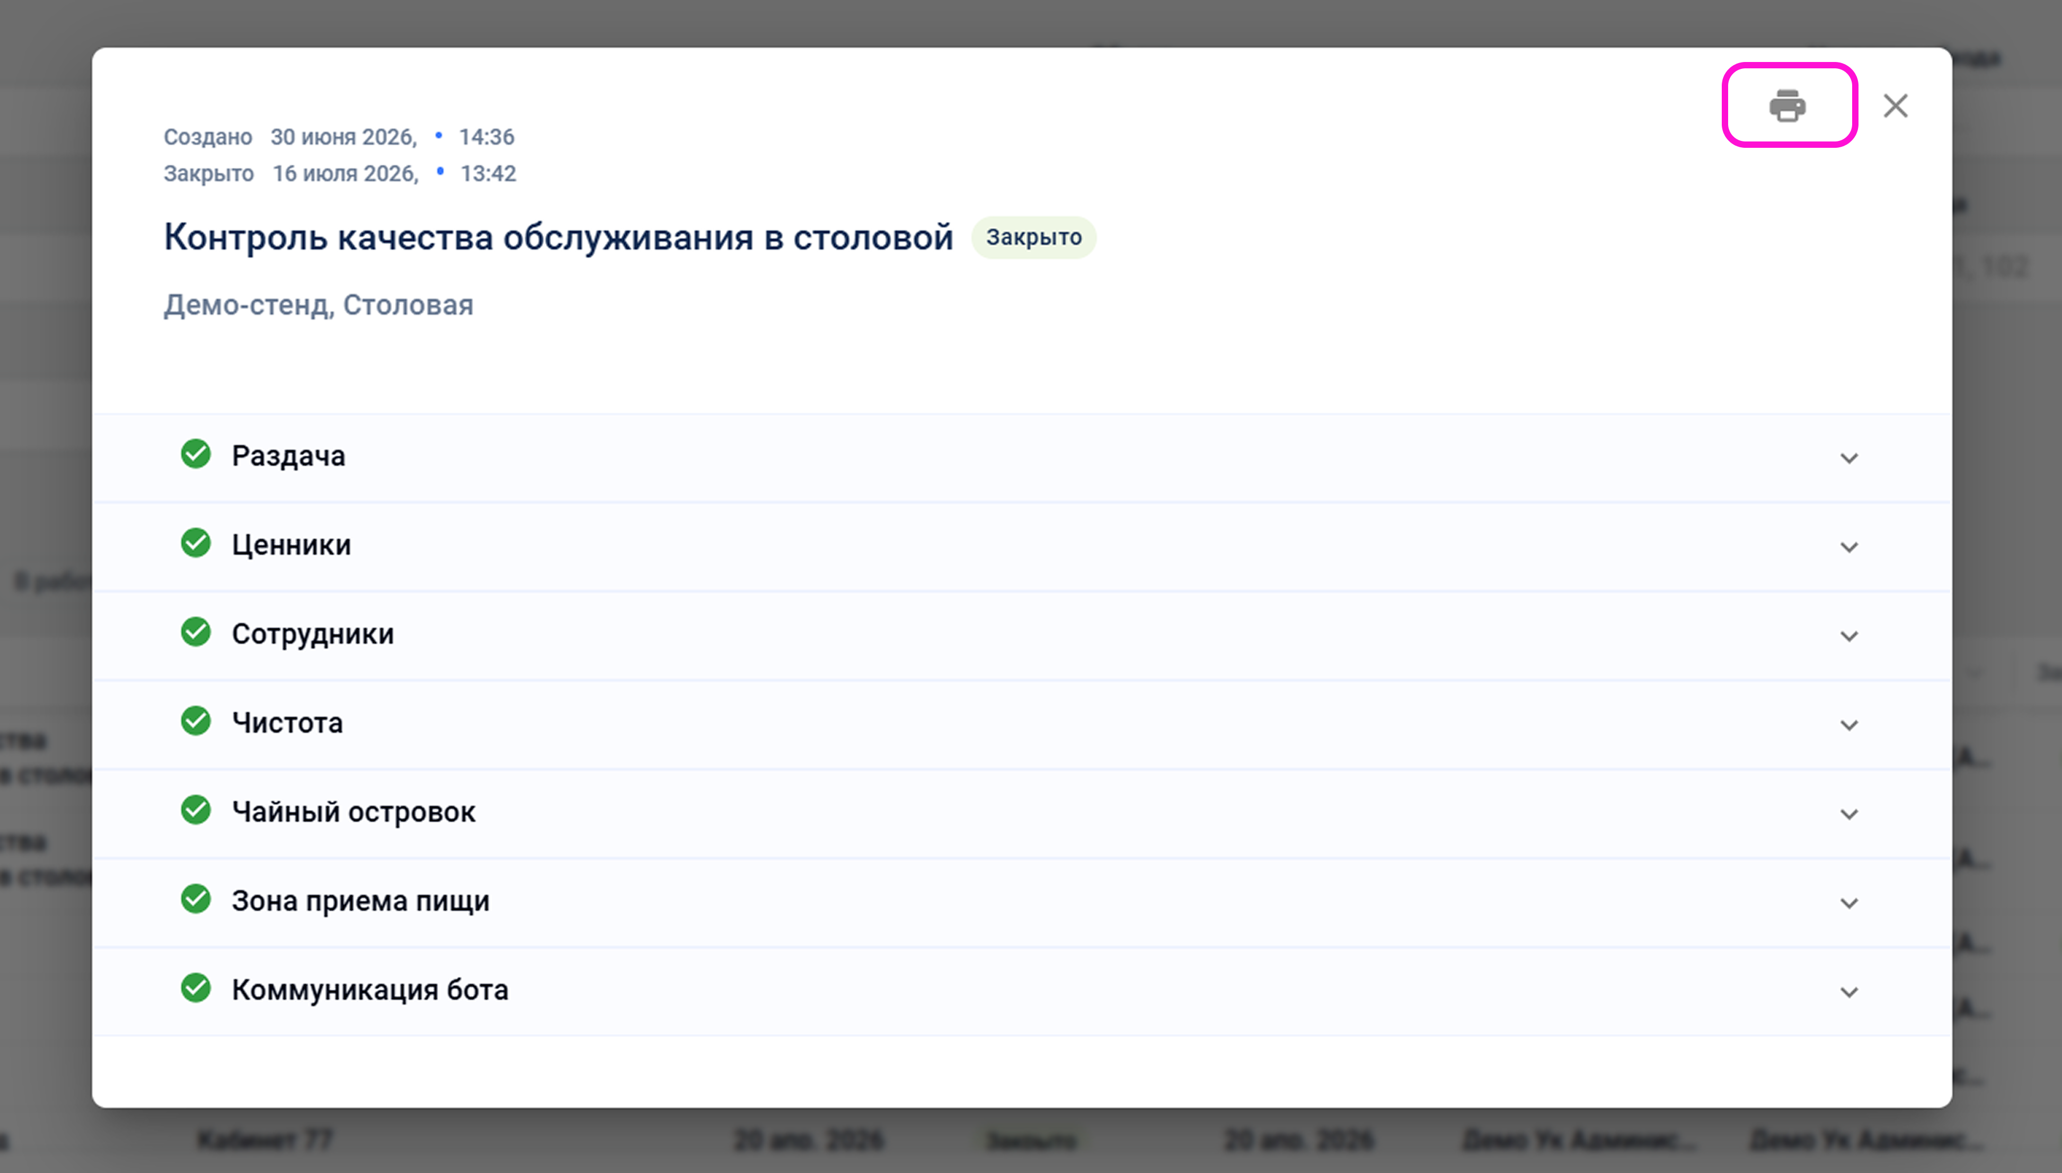Expand the Чайный островок section chevron
This screenshot has height=1173, width=2062.
tap(1849, 814)
